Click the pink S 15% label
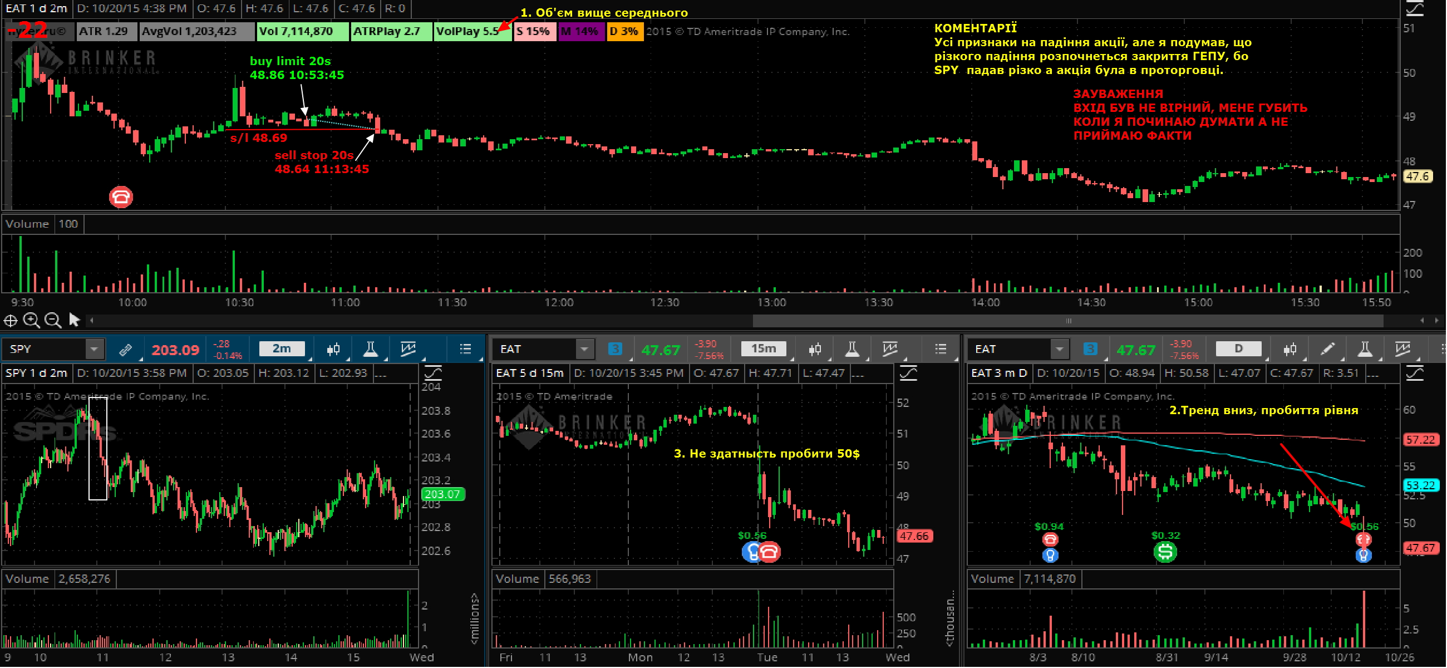 tap(535, 32)
